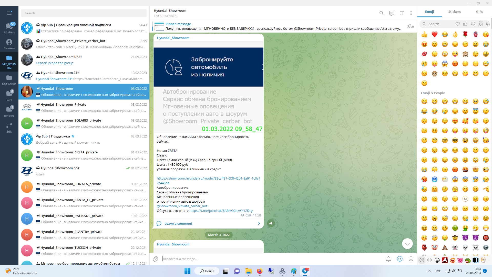The height and width of the screenshot is (277, 492).
Task: Open the showroom.hyundai.ru model link
Action: point(208,178)
